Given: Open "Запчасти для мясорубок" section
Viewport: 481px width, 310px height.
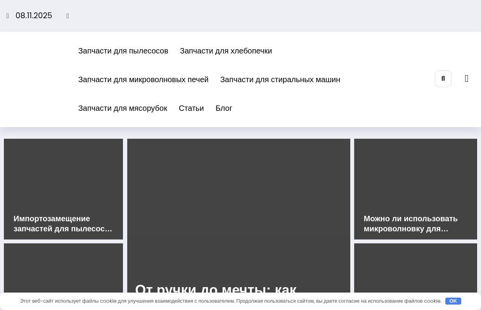Looking at the screenshot, I should [123, 108].
